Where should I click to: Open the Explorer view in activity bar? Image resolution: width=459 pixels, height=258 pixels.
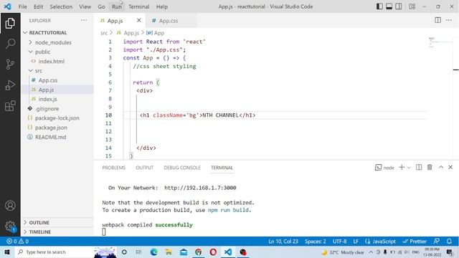tap(10, 23)
